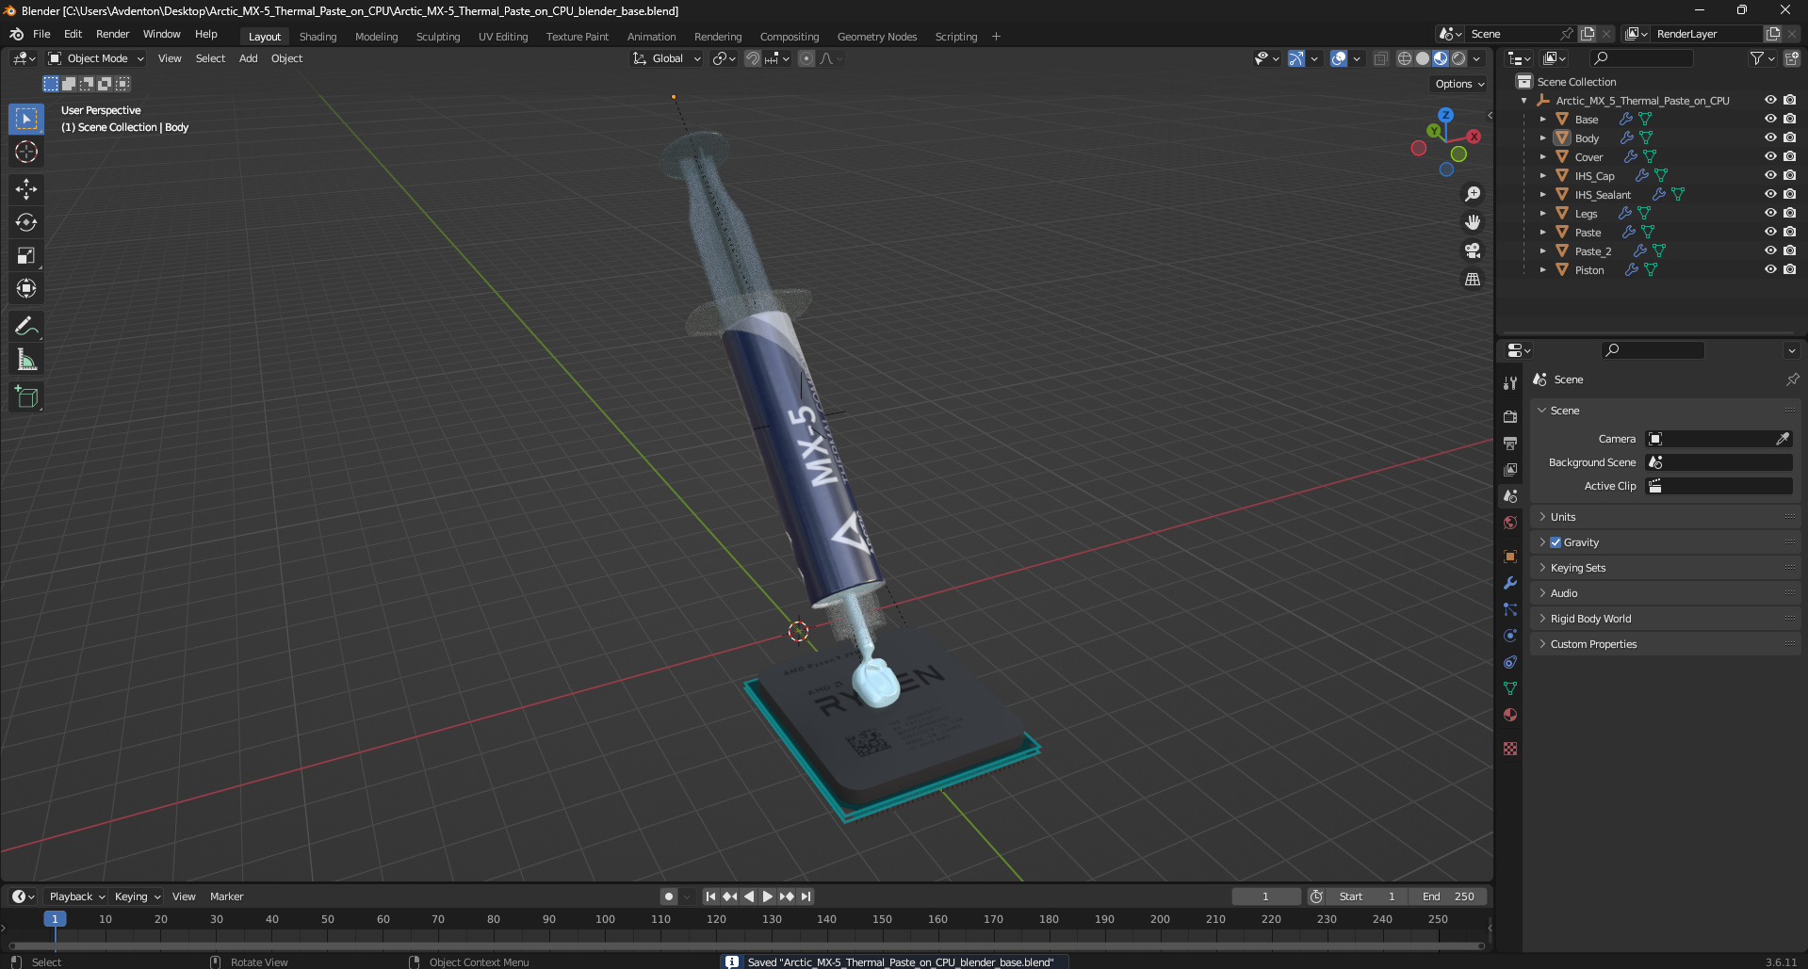Open the World properties tab
1808x969 pixels.
(x=1510, y=523)
